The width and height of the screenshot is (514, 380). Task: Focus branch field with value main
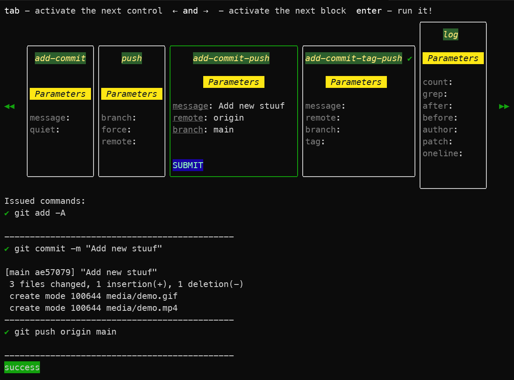click(203, 129)
